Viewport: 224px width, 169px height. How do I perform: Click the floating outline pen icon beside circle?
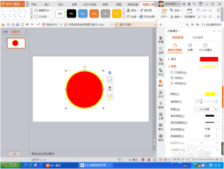pyautogui.click(x=110, y=96)
